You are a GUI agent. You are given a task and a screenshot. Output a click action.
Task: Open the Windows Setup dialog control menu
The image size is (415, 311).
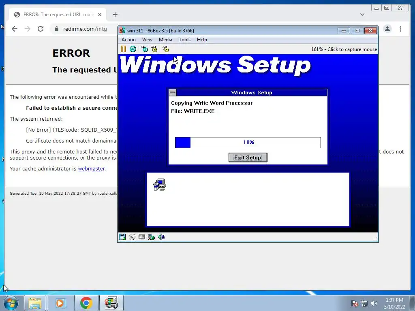(x=173, y=93)
